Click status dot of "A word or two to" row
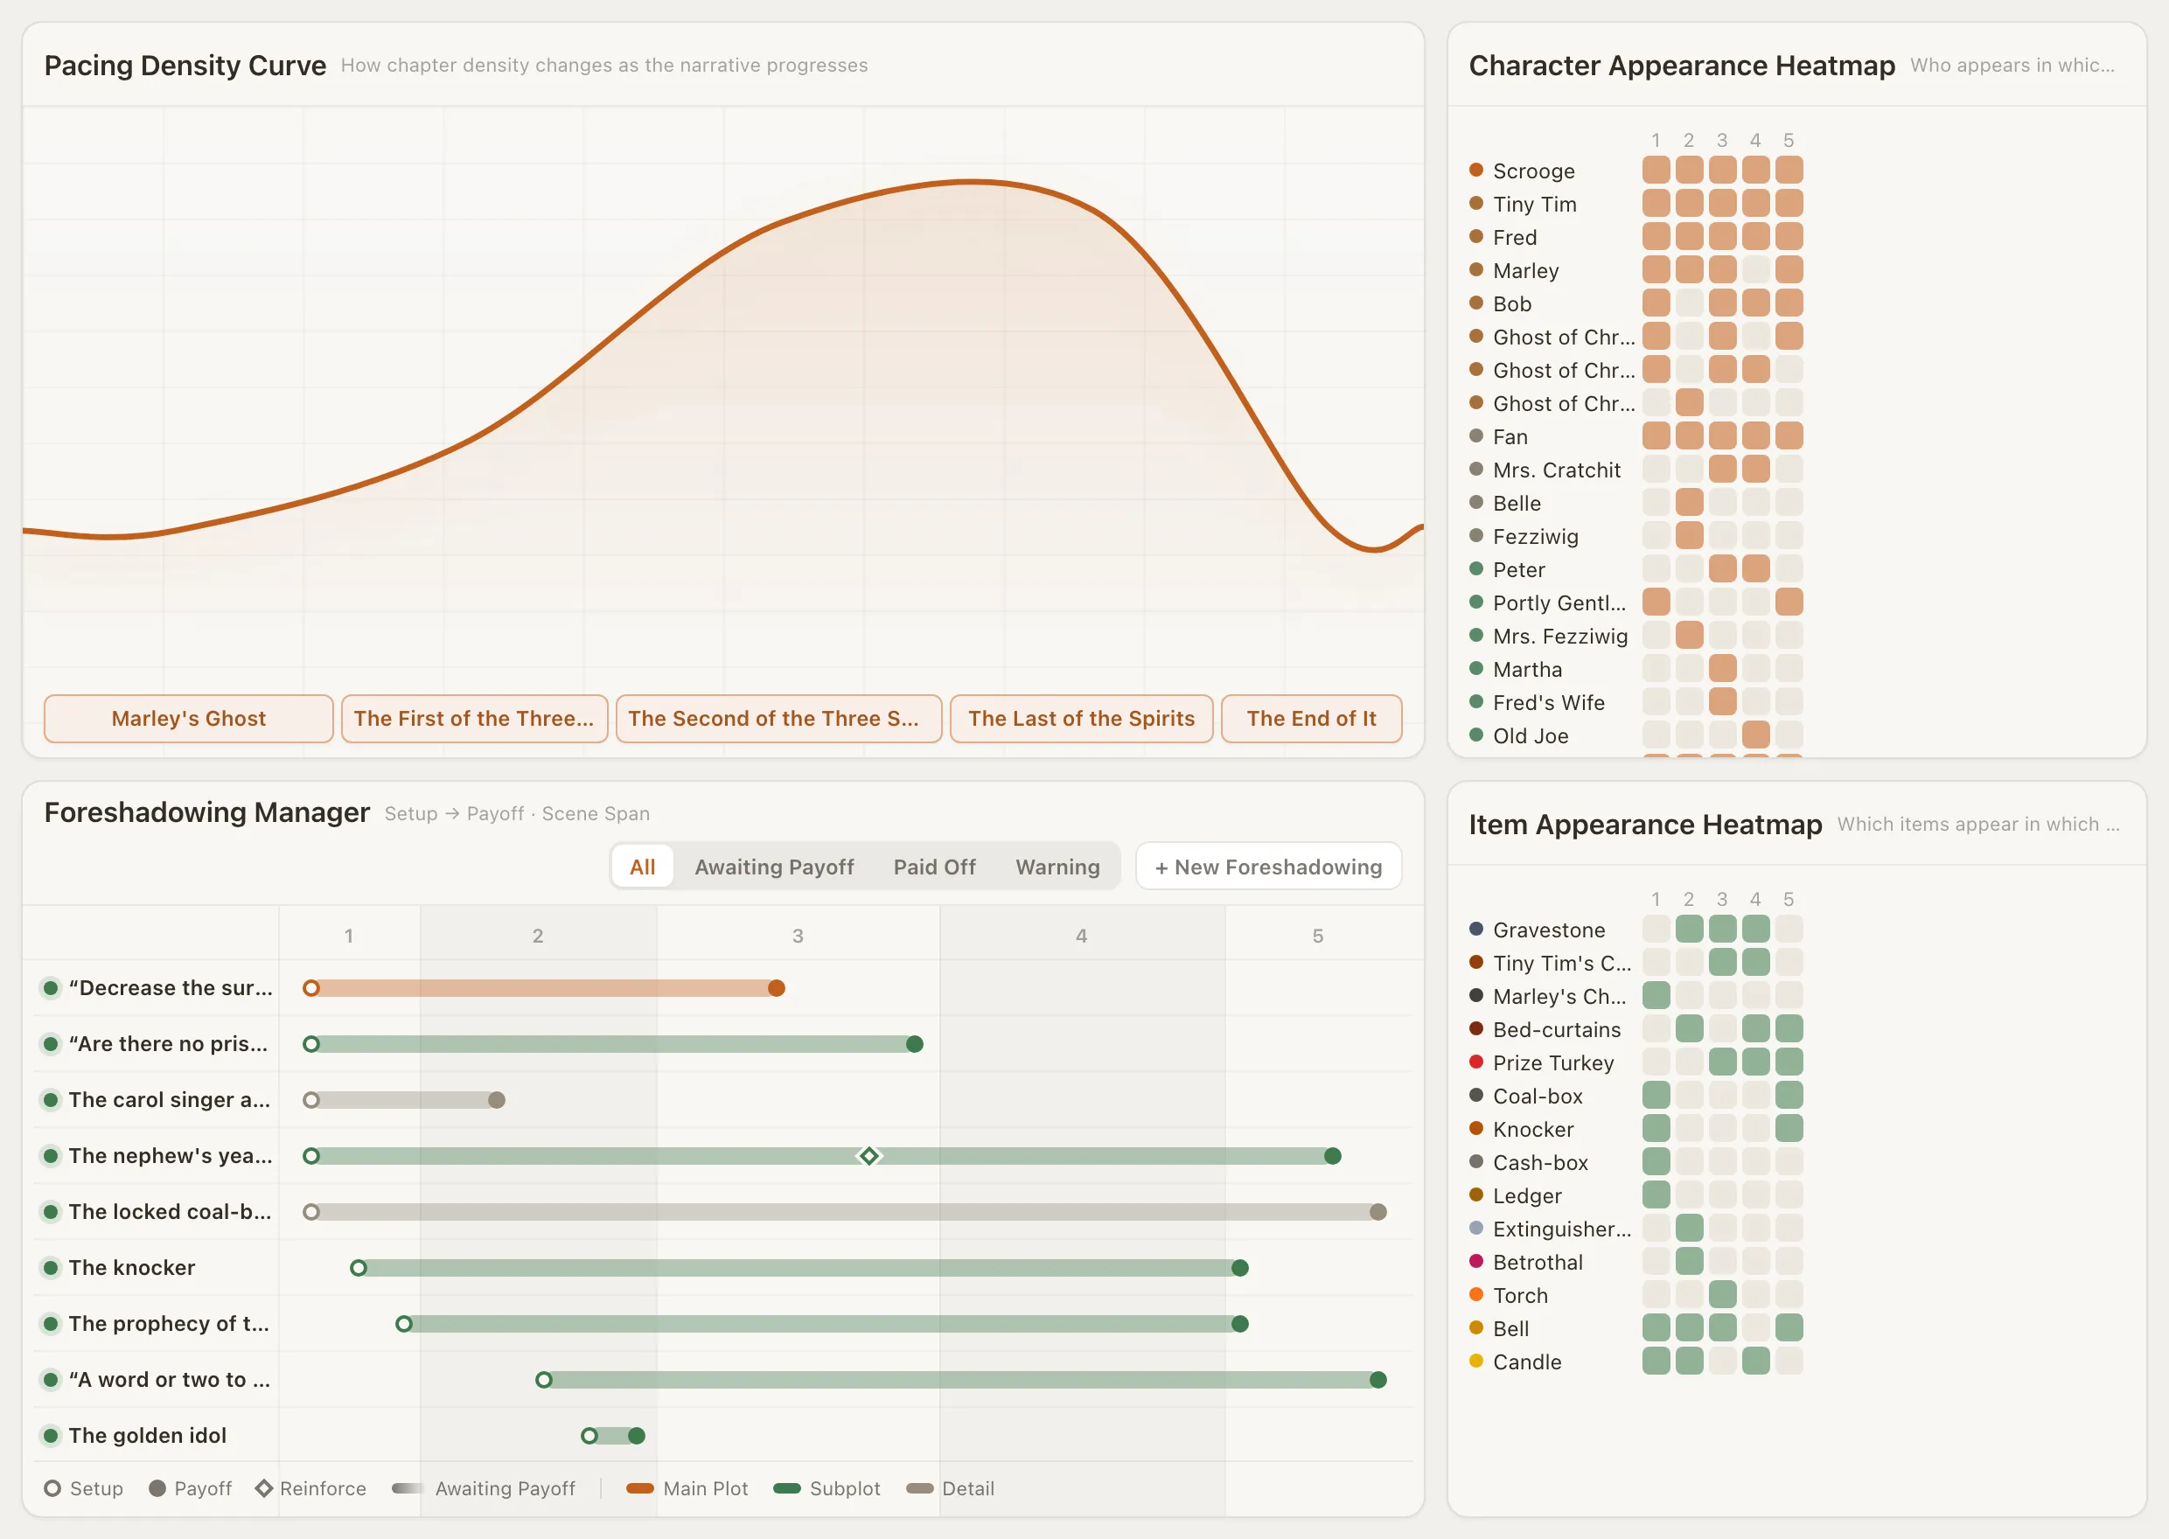The width and height of the screenshot is (2169, 1539). pyautogui.click(x=52, y=1380)
